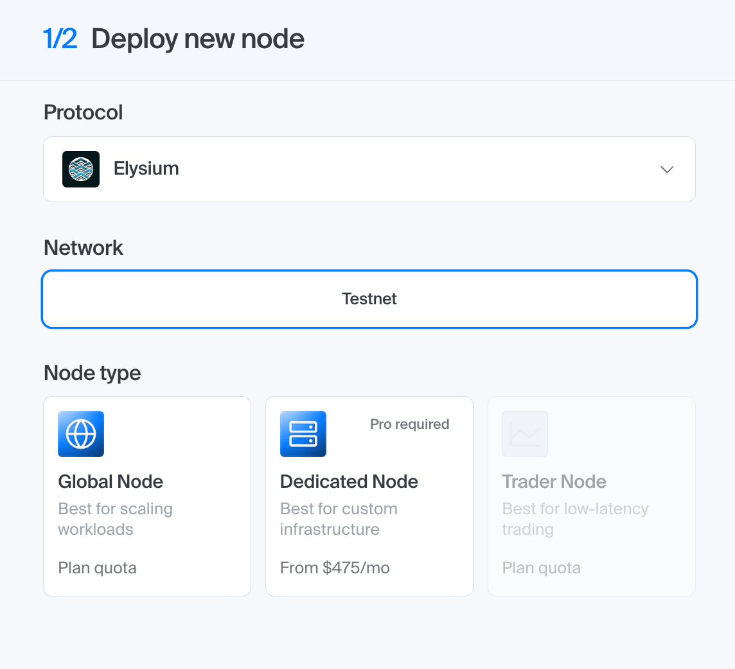Click the Protocol section label
The image size is (735, 669).
83,112
